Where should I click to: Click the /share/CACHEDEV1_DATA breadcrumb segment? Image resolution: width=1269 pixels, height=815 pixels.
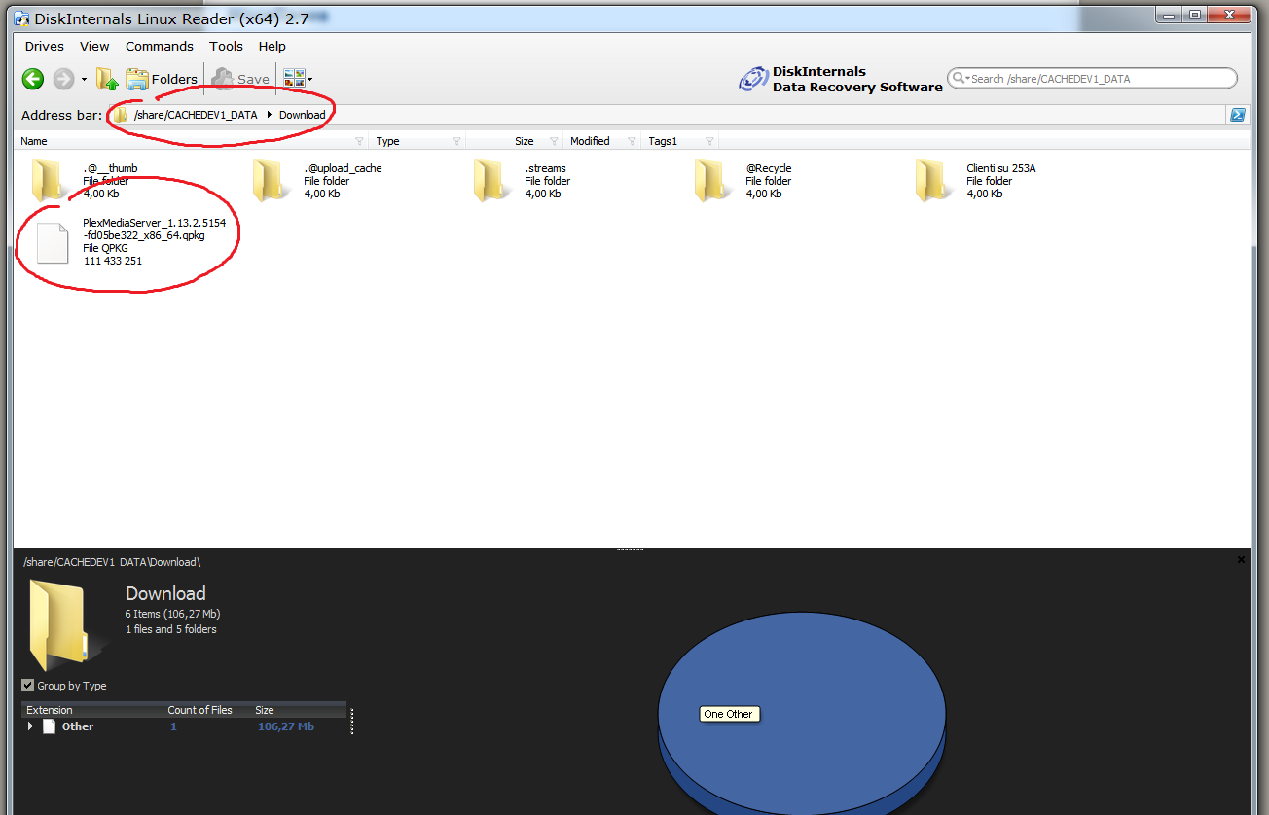[x=196, y=115]
